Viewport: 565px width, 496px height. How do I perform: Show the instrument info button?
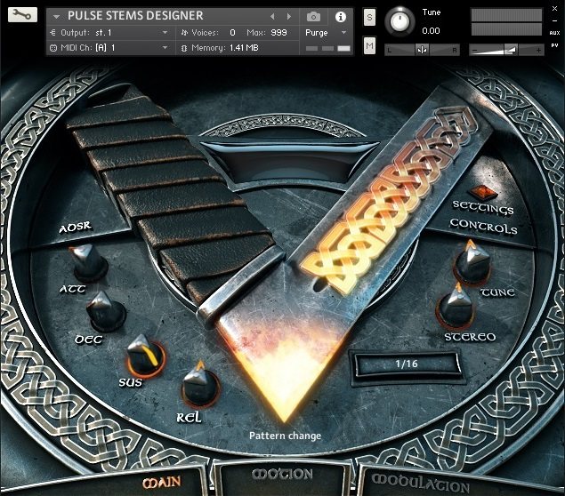(x=341, y=17)
